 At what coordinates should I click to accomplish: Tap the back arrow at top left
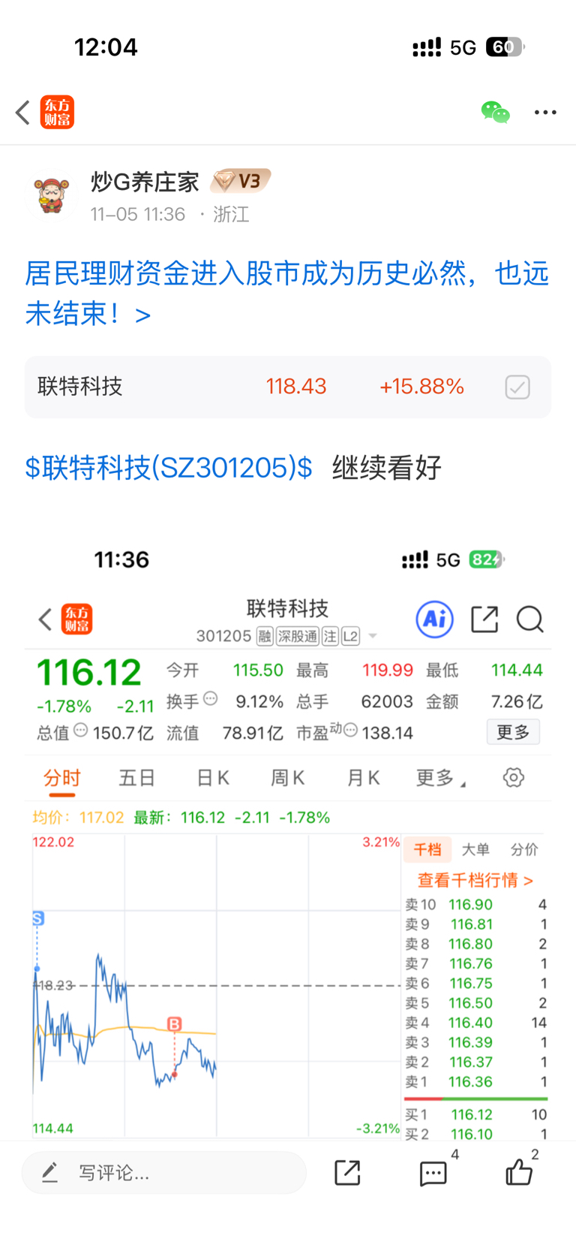[22, 113]
